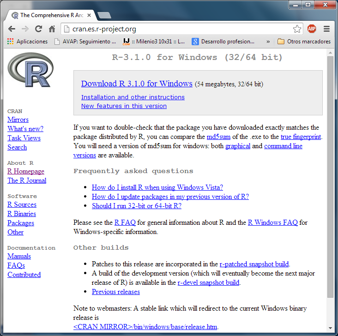The image size is (338, 336).
Task: Open The R Journal link
Action: click(27, 180)
